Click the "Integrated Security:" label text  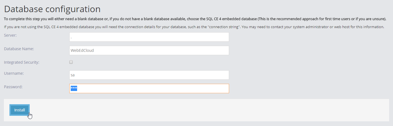tap(22, 62)
